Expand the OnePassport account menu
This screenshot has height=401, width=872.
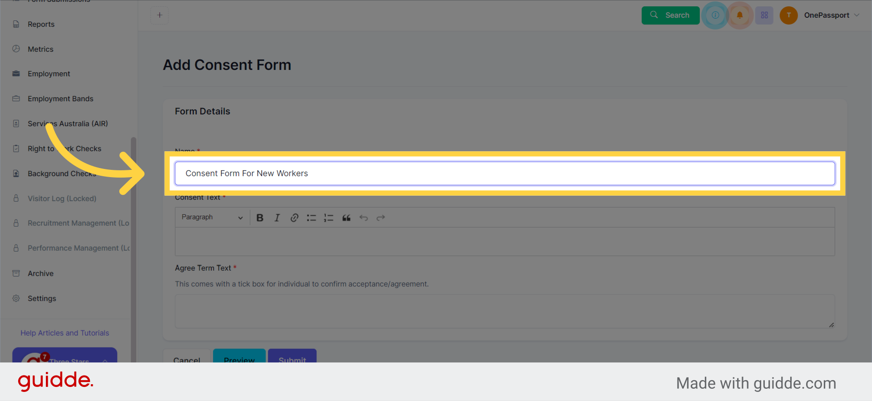pos(832,15)
